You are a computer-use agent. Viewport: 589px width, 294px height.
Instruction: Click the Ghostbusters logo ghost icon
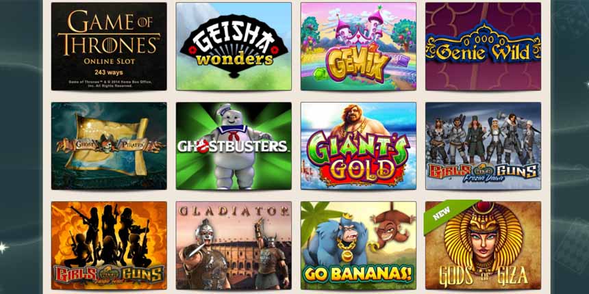(x=203, y=146)
